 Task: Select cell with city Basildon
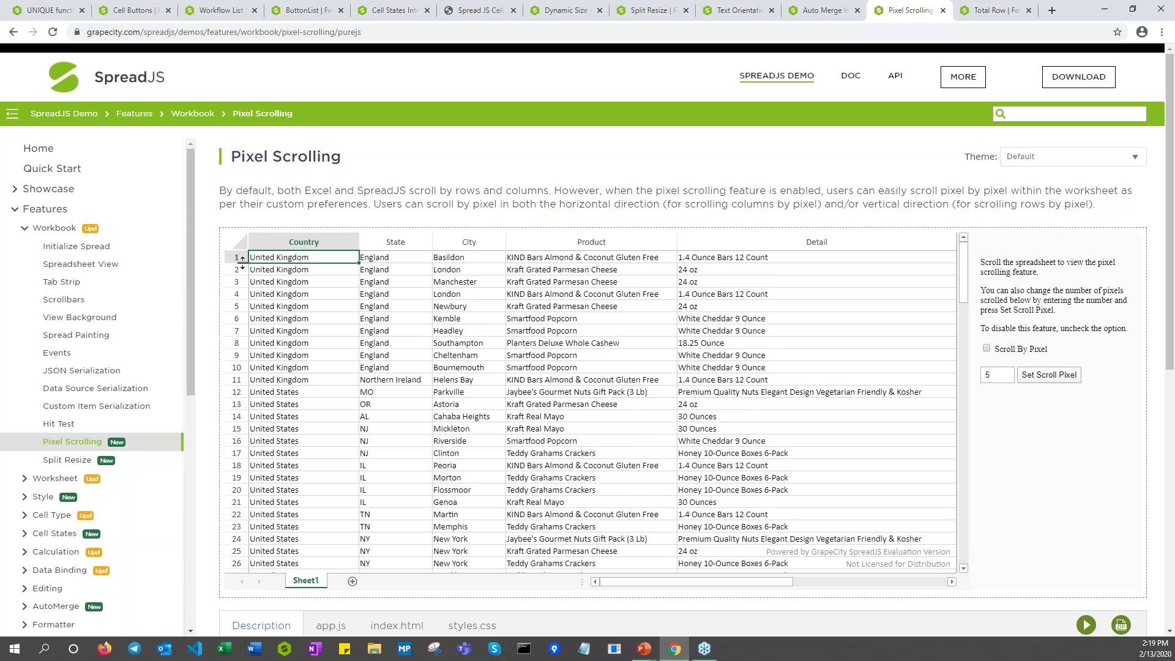[x=469, y=258]
